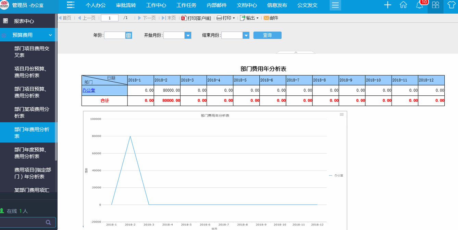Open the theme shirt icon at top right
Viewport: 458px width, 230px height.
pos(451,5)
